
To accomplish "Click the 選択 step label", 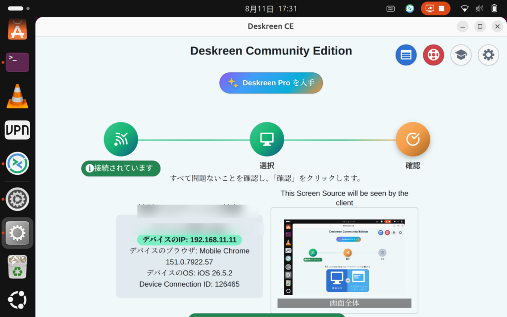I will point(267,165).
